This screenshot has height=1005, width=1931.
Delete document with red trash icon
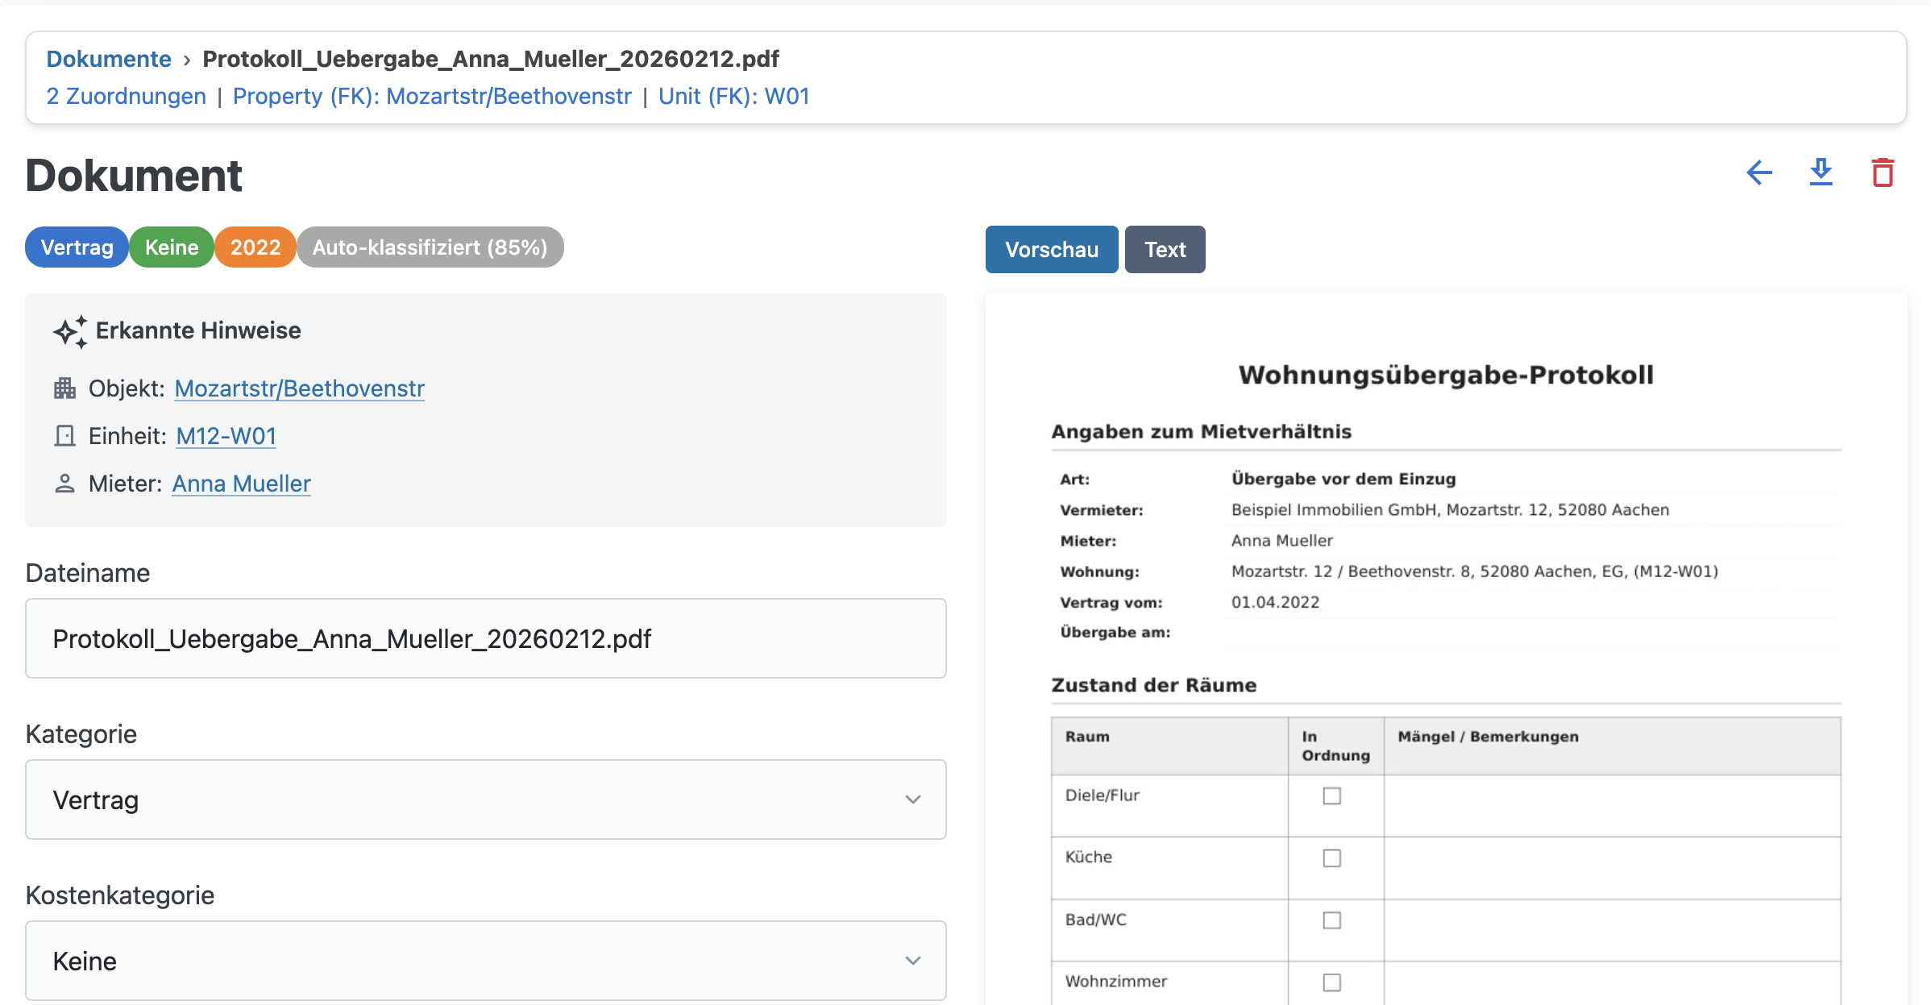[x=1882, y=172]
